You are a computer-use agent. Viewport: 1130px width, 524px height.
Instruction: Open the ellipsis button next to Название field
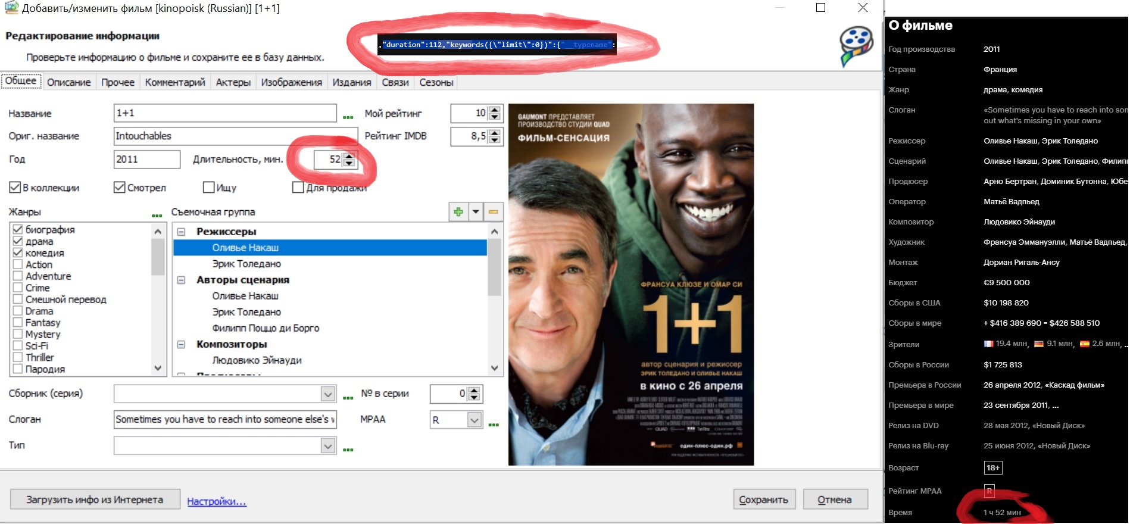(348, 116)
